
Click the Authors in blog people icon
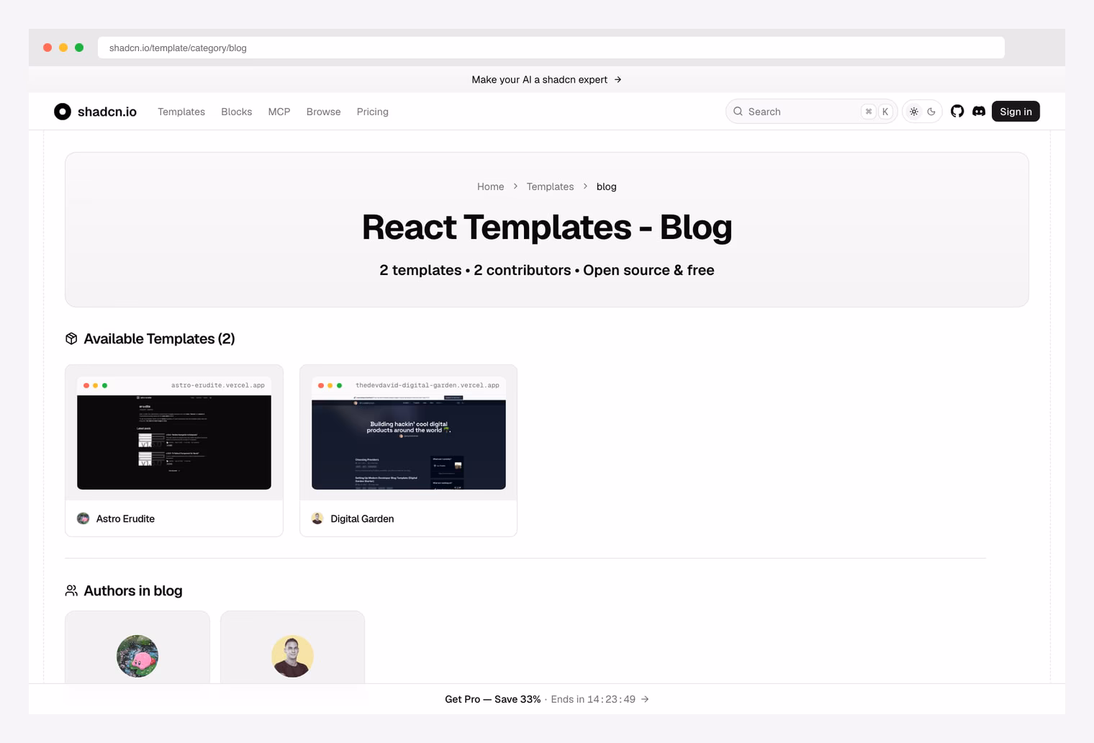click(x=71, y=590)
